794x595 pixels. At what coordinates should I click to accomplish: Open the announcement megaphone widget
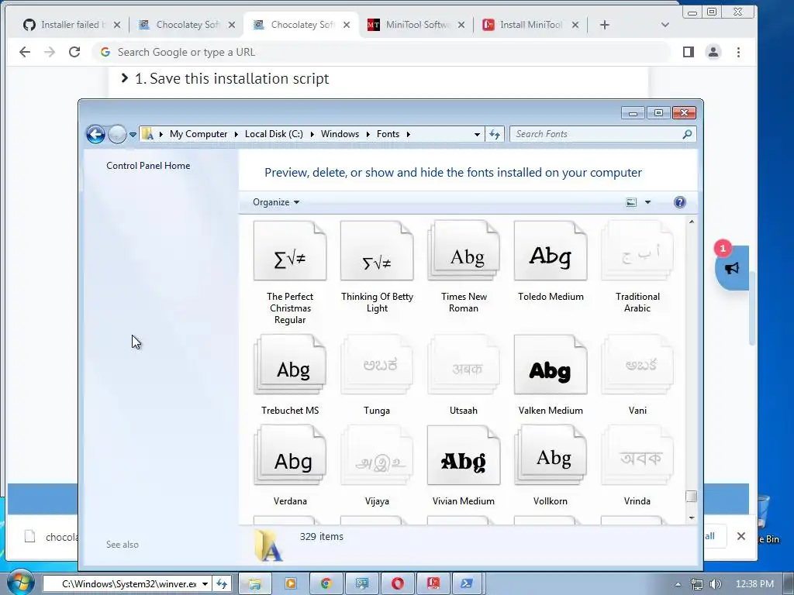[x=732, y=267]
